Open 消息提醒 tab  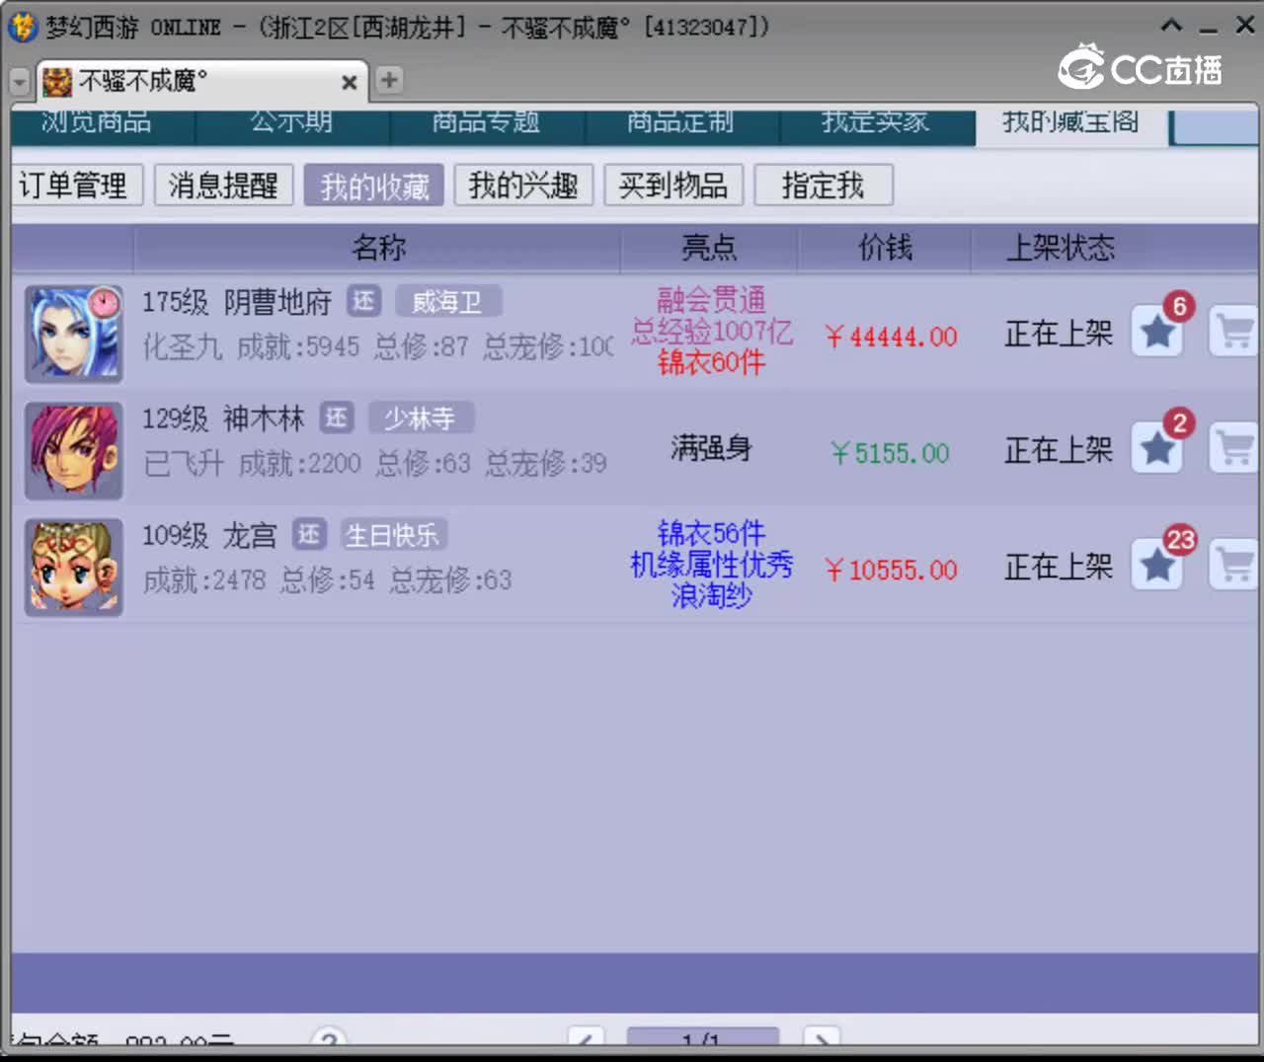pyautogui.click(x=223, y=186)
